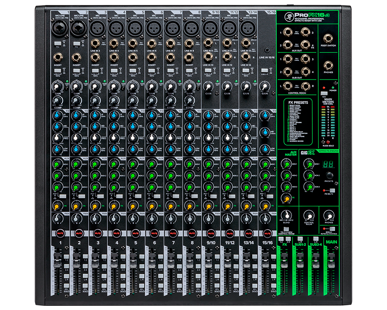Click the FX PRESETS list heading
Image resolution: width=387 pixels, height=310 pixels.
pyautogui.click(x=298, y=102)
